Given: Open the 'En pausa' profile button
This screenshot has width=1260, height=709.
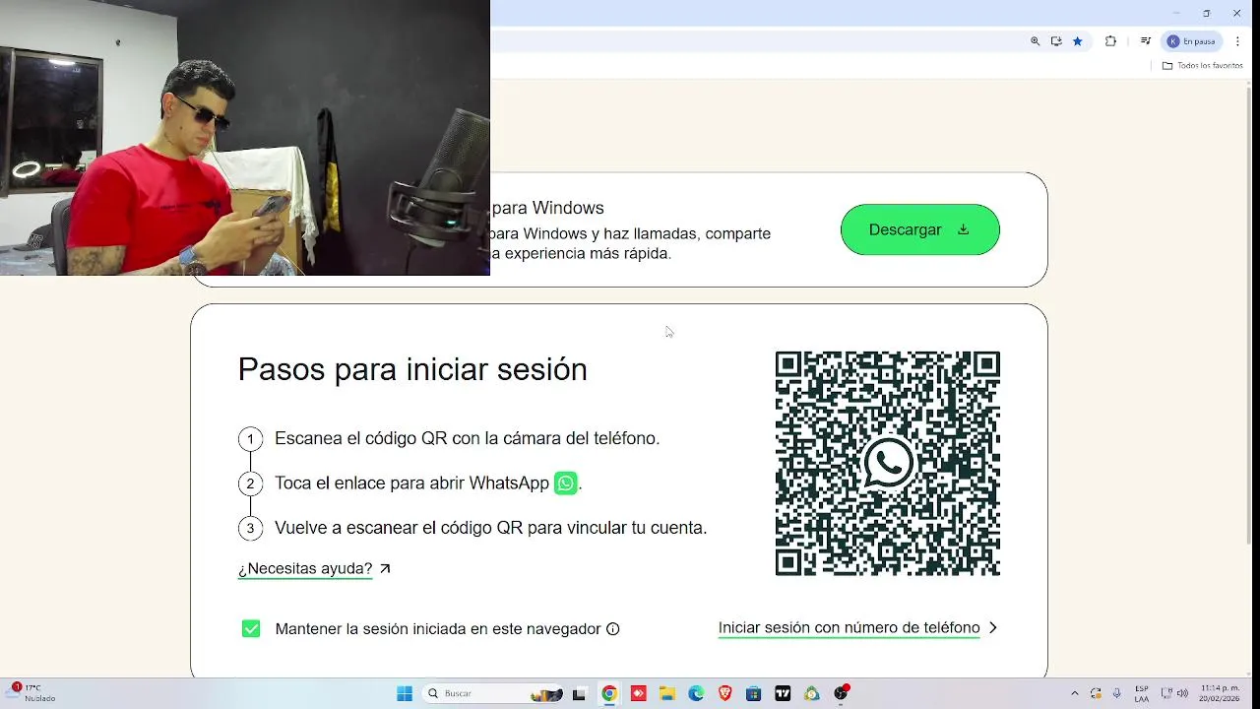Looking at the screenshot, I should point(1192,41).
